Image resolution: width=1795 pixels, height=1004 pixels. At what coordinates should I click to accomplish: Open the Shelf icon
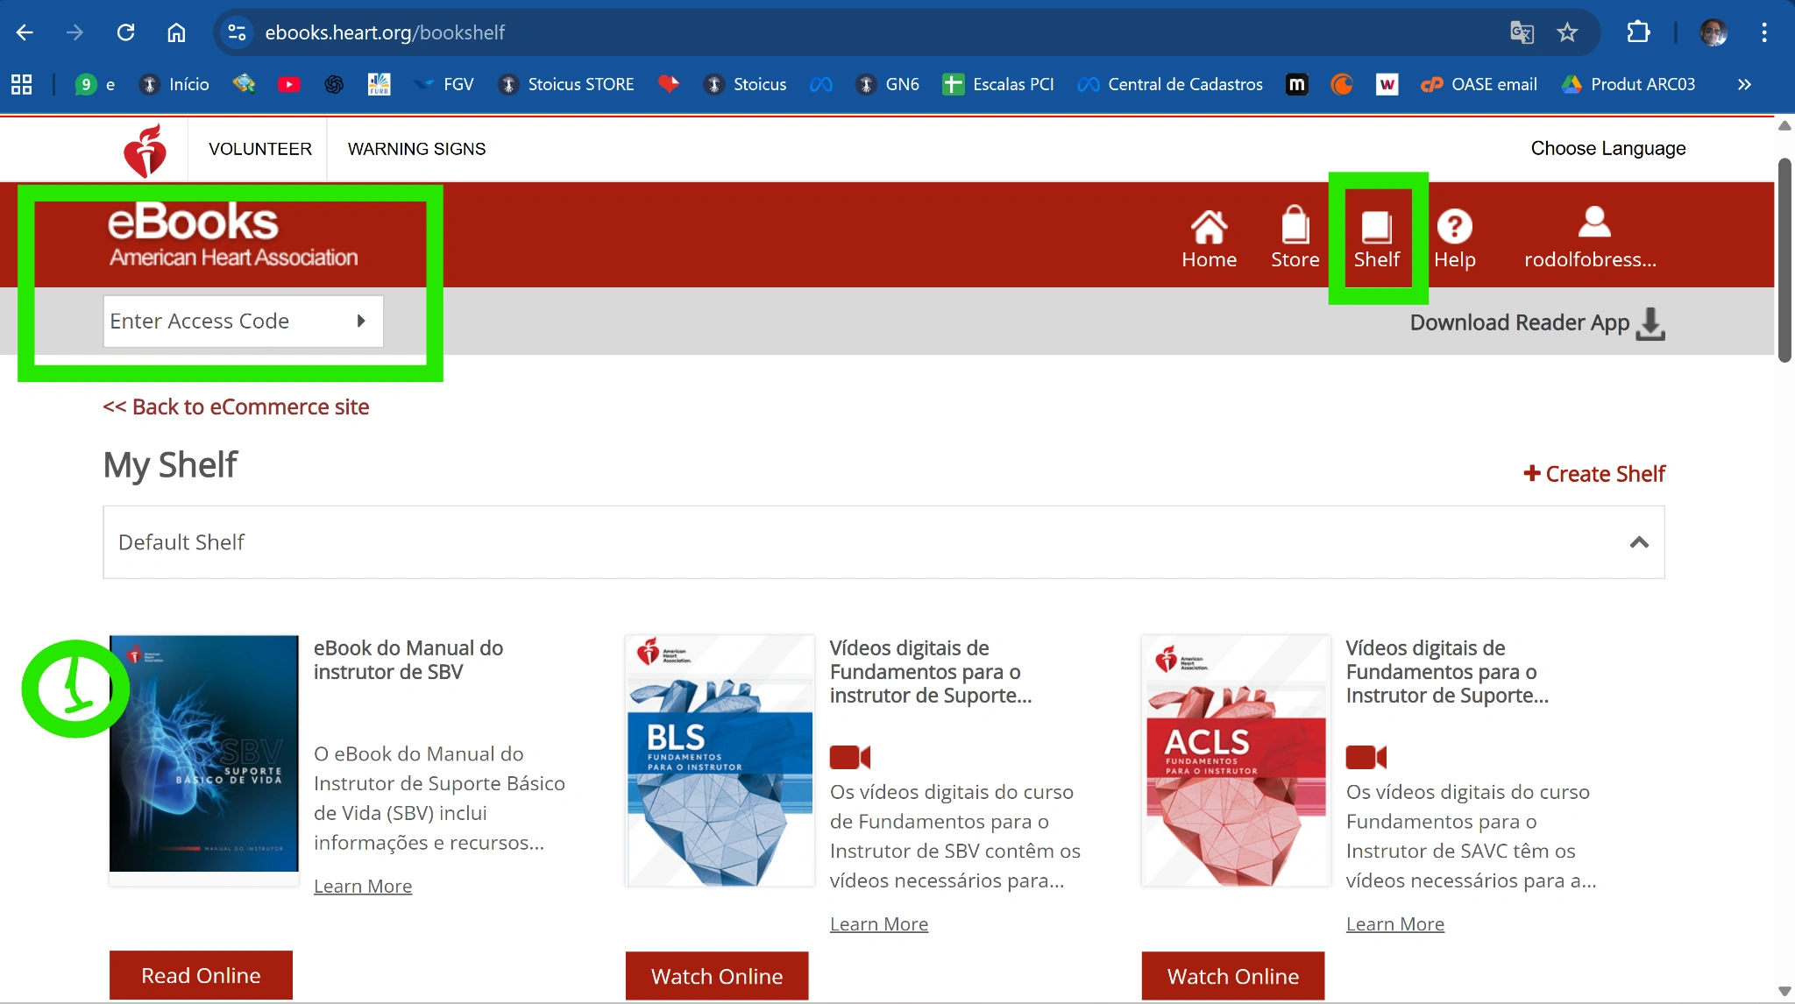coord(1376,235)
